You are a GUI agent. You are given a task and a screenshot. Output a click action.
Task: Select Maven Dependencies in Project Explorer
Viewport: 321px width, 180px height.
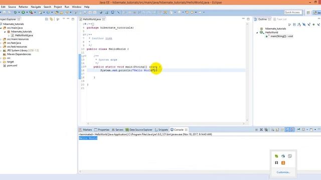tap(19, 54)
